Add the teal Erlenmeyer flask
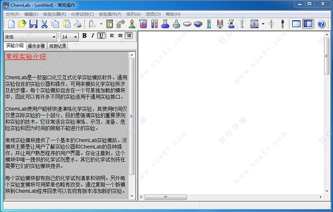The height and width of the screenshot is (212, 333). pos(176,24)
